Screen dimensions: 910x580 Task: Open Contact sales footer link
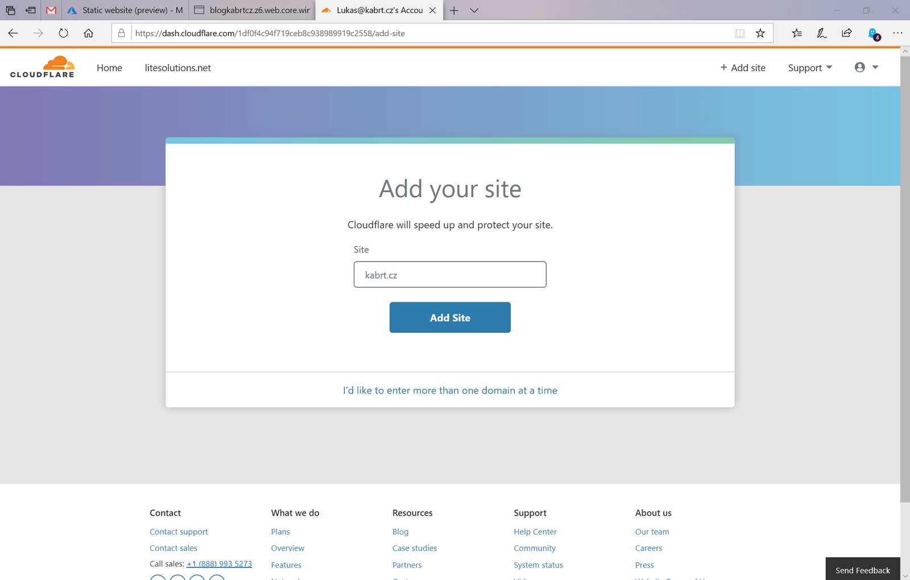click(x=173, y=548)
